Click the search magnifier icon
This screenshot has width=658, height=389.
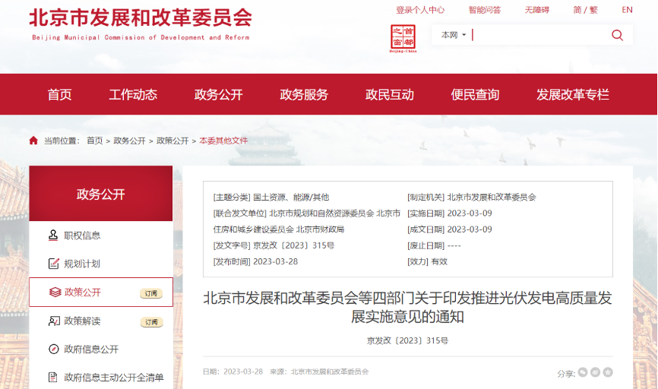[617, 35]
